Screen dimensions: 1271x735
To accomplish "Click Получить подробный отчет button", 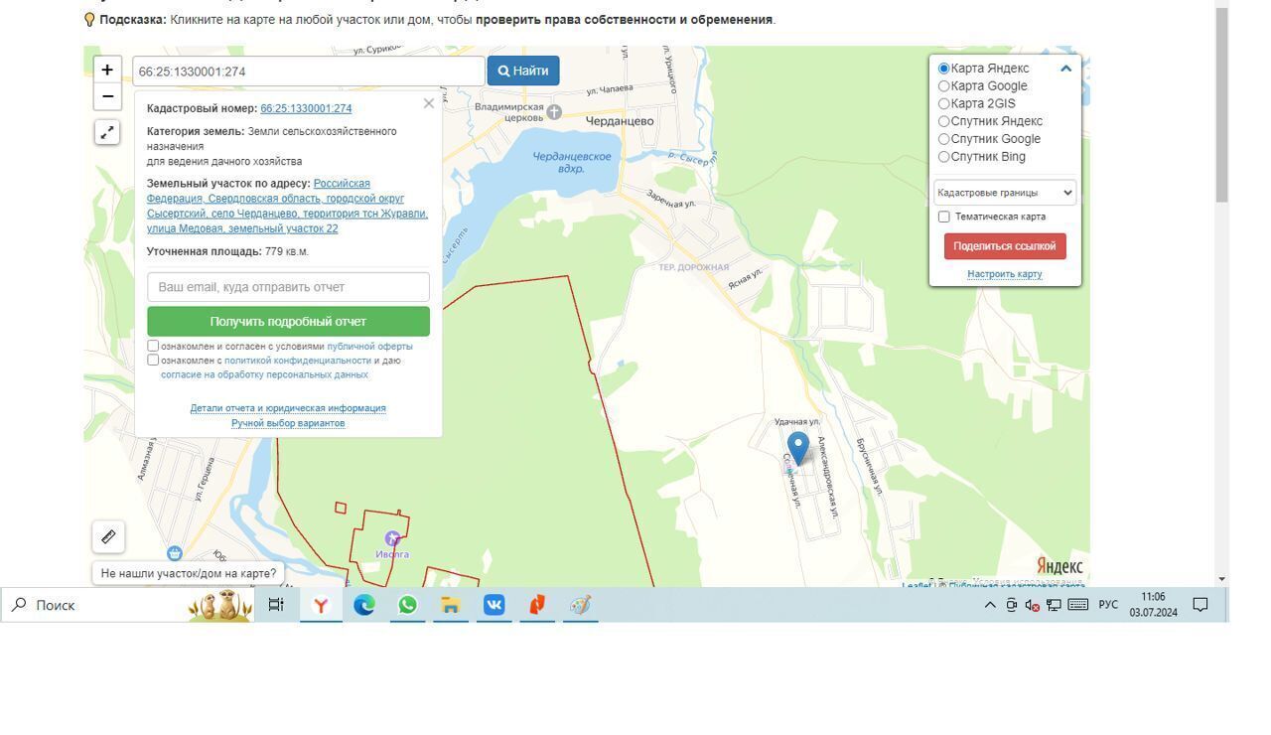I will [288, 322].
